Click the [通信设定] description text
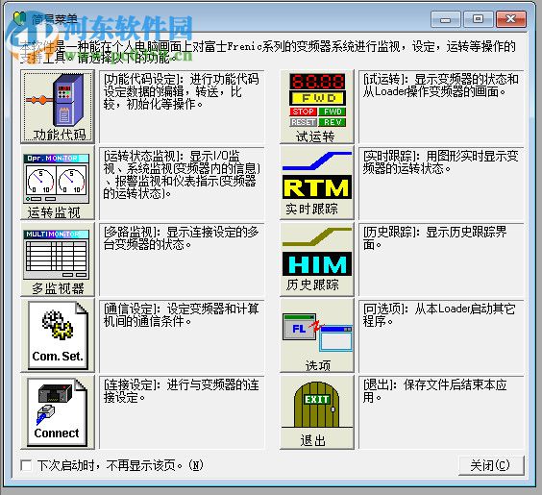542x495 pixels. [181, 315]
